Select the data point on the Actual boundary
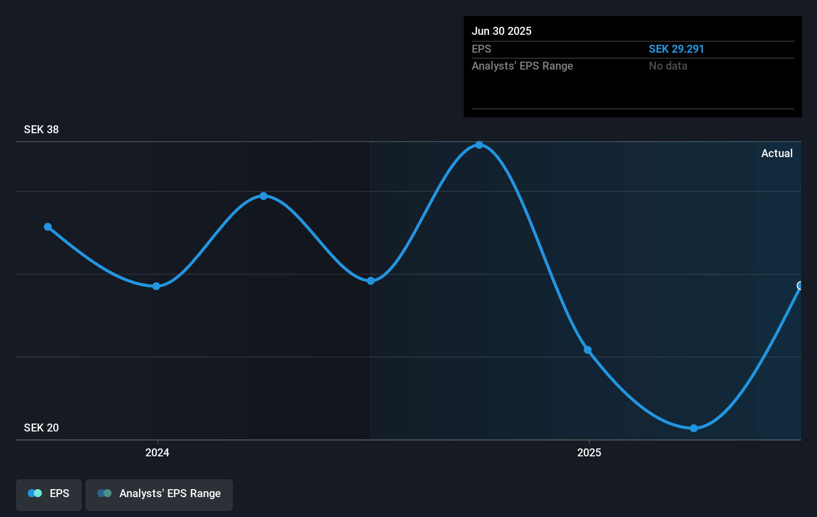 pyautogui.click(x=371, y=281)
